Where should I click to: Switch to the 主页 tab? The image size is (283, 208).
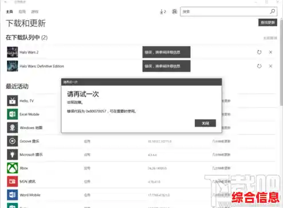9,12
